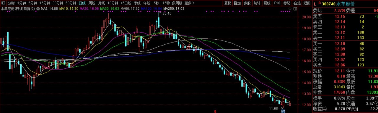The height and width of the screenshot is (113, 378).
Task: Select 60分钟 chart period
Action: [71, 3]
